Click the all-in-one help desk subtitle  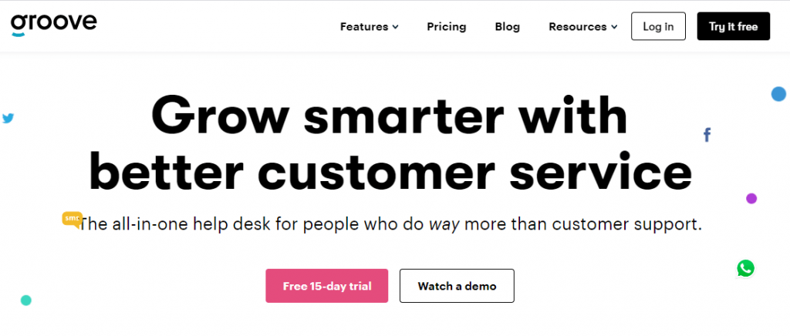click(x=390, y=223)
